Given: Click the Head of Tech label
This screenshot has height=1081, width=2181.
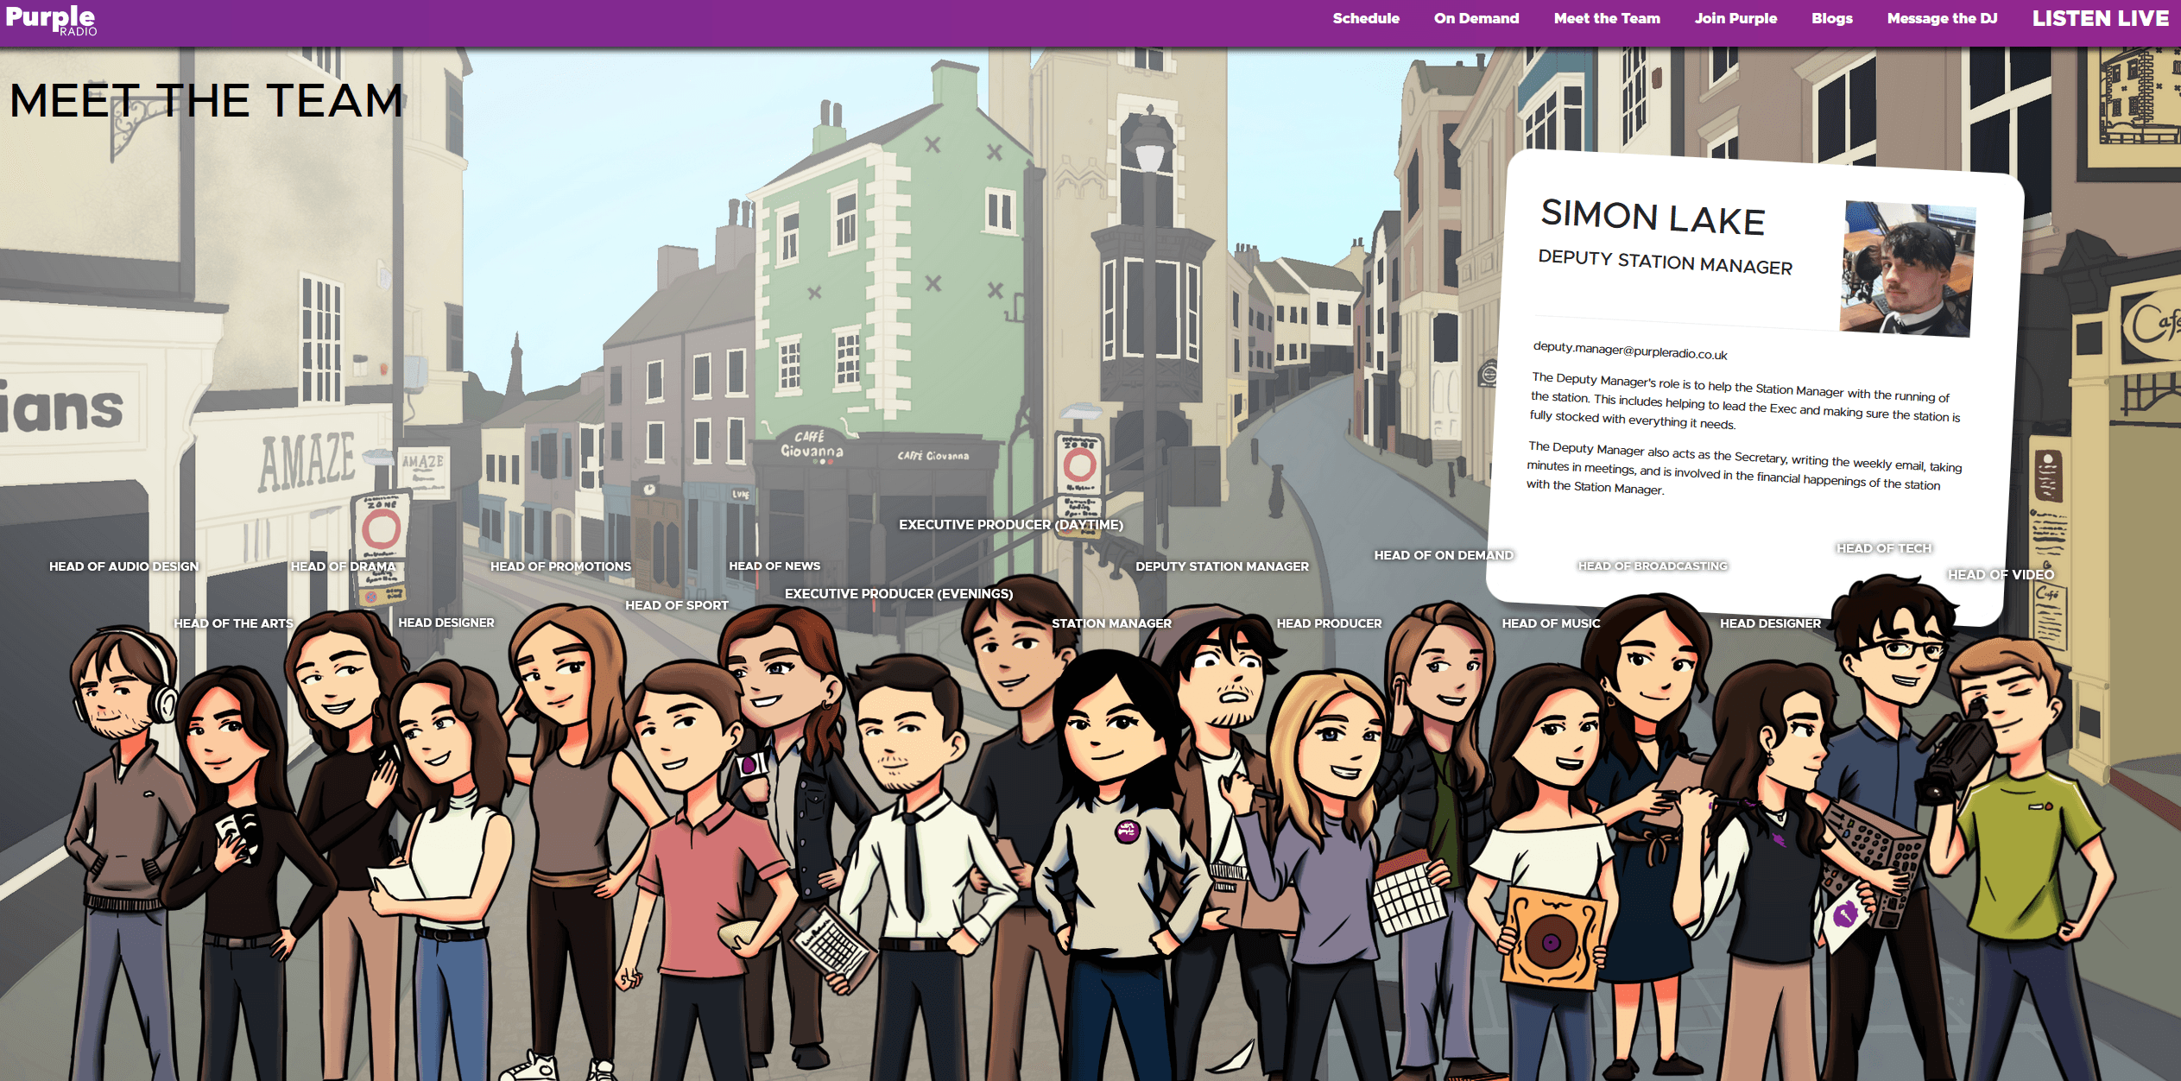Looking at the screenshot, I should (1884, 548).
